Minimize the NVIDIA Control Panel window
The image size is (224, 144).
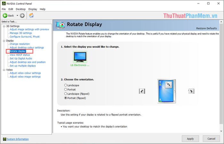click(198, 3)
